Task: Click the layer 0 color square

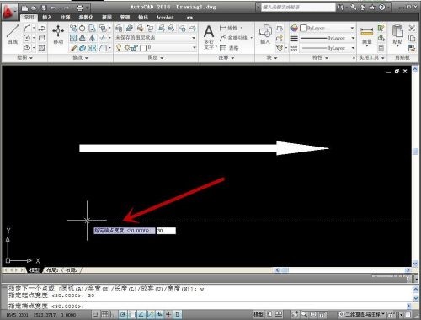Action: pyautogui.click(x=143, y=48)
